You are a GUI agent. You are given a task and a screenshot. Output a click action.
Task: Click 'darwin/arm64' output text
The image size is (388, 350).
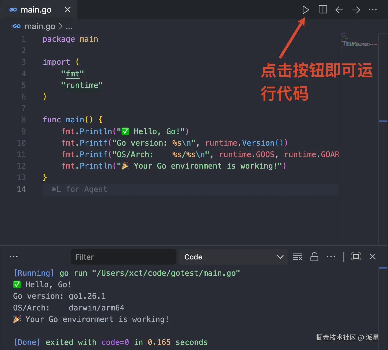coord(96,308)
